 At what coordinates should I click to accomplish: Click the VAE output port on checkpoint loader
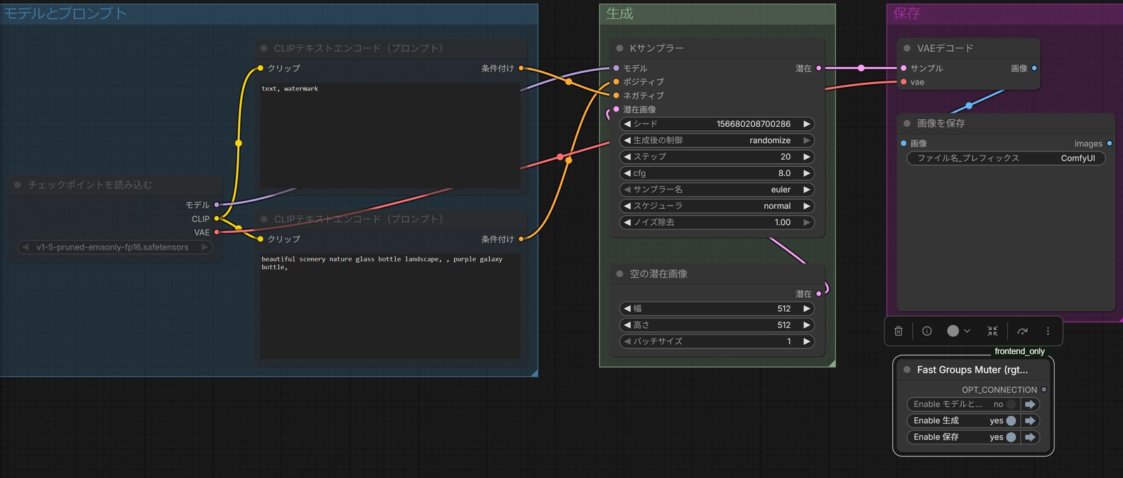pos(216,232)
